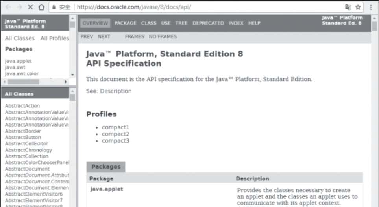Open the java.applet package in left list
The image size is (379, 207).
[x=18, y=61]
